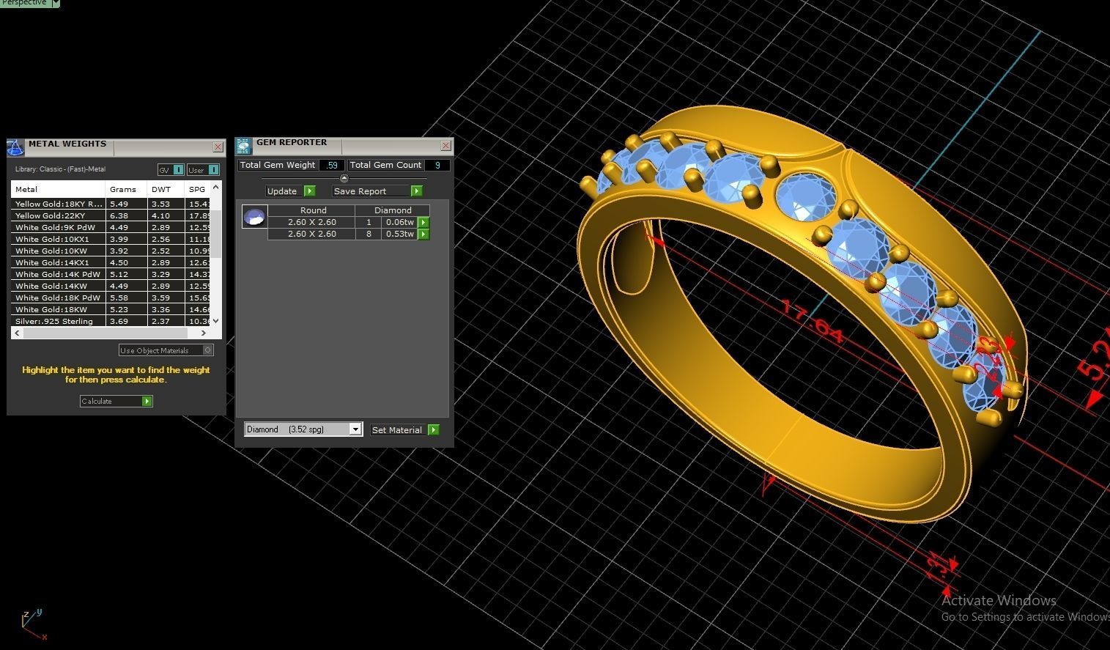Open the Diamond (3.52 spg) material dropdown
1110x650 pixels.
303,429
